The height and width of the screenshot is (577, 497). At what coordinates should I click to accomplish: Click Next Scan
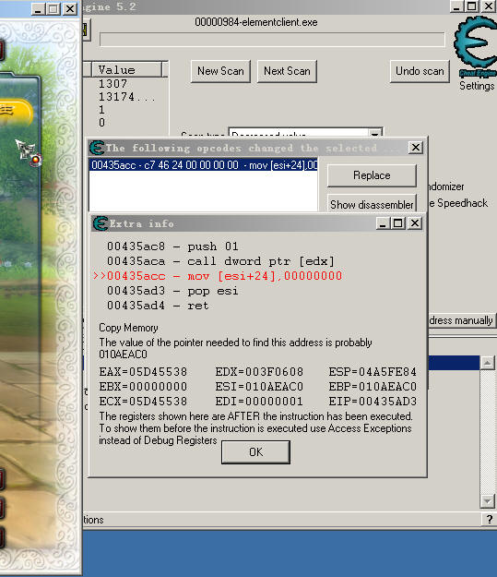[x=287, y=71]
